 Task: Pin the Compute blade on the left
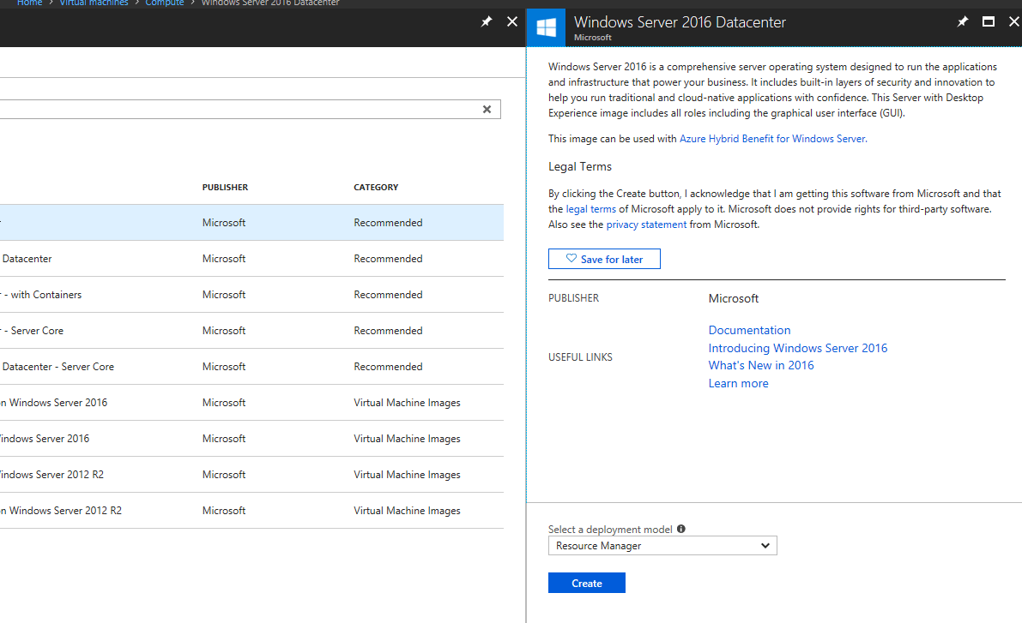(x=487, y=22)
